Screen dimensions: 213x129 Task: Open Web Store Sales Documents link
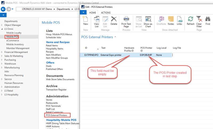pyautogui.click(x=60, y=79)
